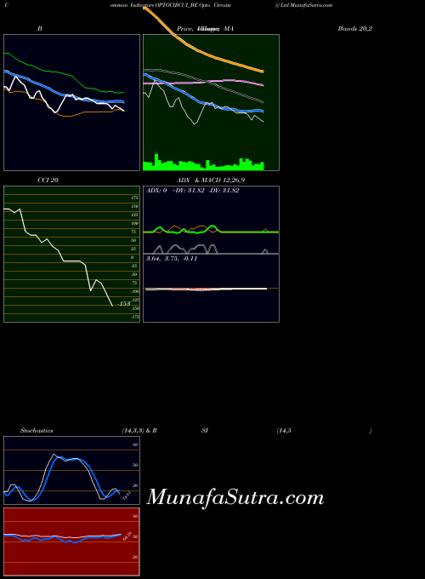The height and width of the screenshot is (579, 425).
Task: Click the '(14,3,3) & R' label
Action: click(139, 431)
